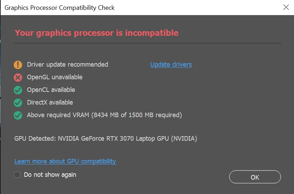Close the Compatibility Check dialog with X
The width and height of the screenshot is (294, 194).
tap(286, 7)
